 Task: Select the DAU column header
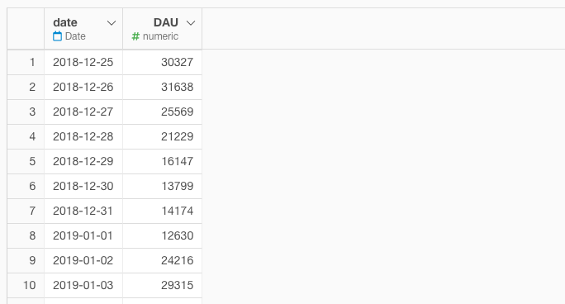(x=163, y=29)
